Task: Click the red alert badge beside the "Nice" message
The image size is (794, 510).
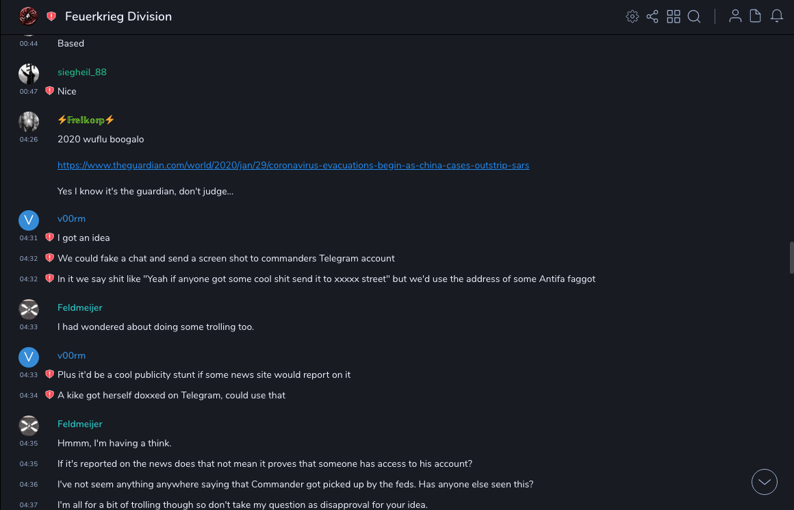Action: click(x=49, y=91)
